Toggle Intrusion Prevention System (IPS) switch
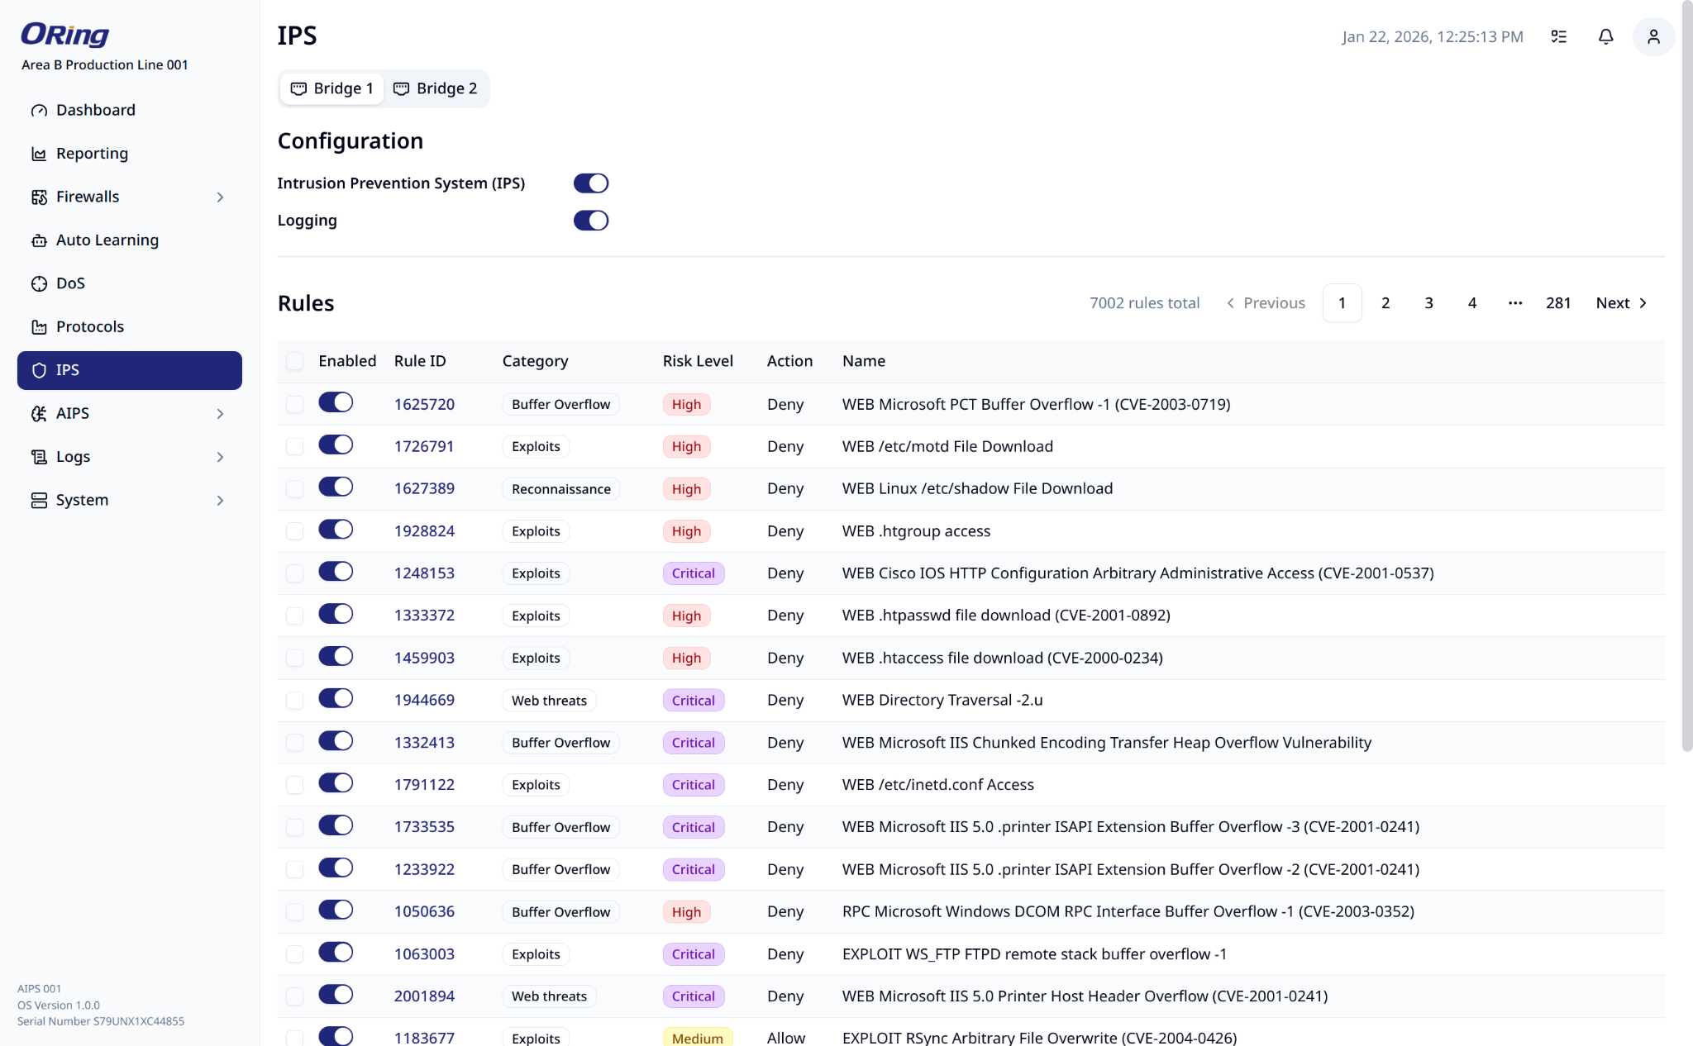The height and width of the screenshot is (1046, 1693). click(x=591, y=183)
